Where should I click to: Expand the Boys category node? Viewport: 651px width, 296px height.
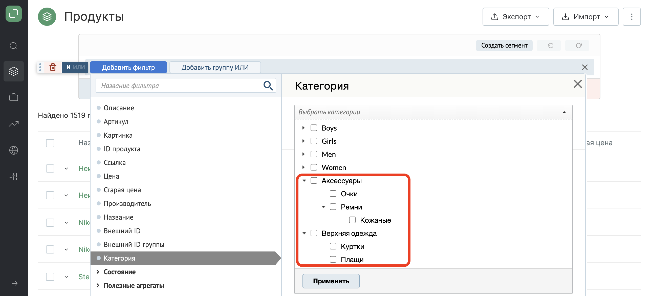(x=303, y=128)
